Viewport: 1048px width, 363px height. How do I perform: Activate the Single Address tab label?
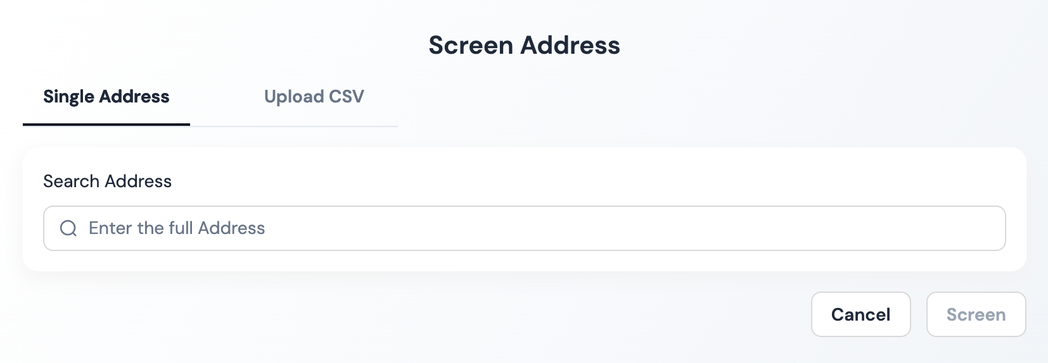(x=106, y=97)
